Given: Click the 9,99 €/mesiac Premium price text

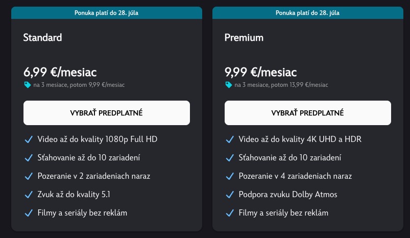Looking at the screenshot, I should 261,72.
